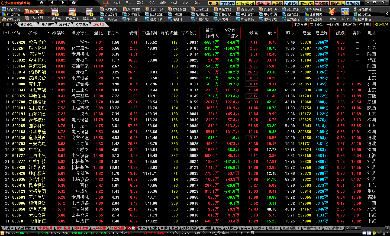Click 行情切换 button
390x236 pixels.
(227, 3)
